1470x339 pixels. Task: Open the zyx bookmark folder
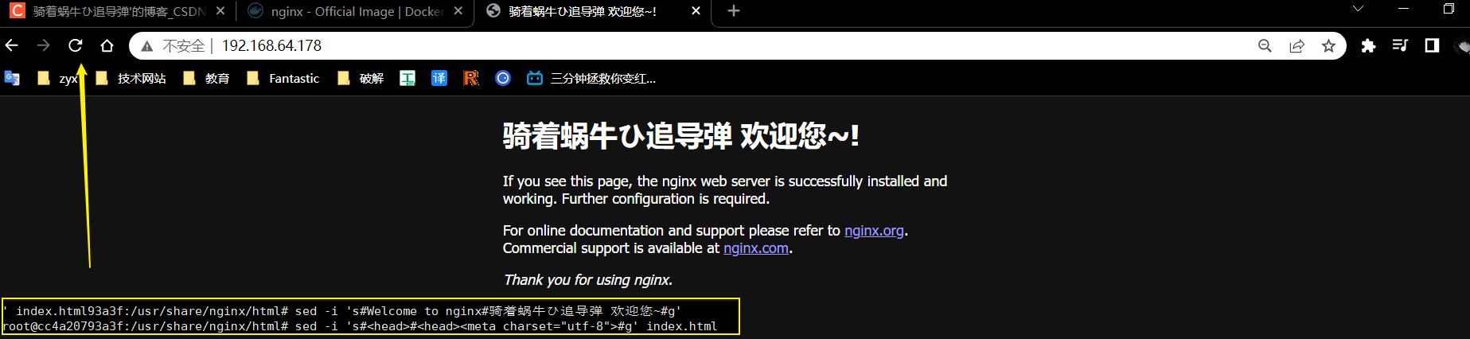point(57,78)
